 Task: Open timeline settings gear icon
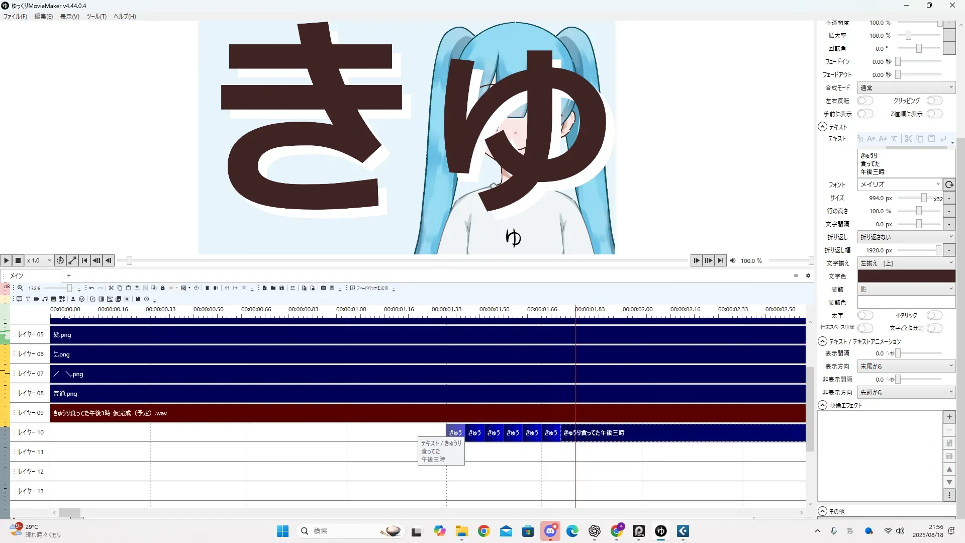(x=808, y=276)
